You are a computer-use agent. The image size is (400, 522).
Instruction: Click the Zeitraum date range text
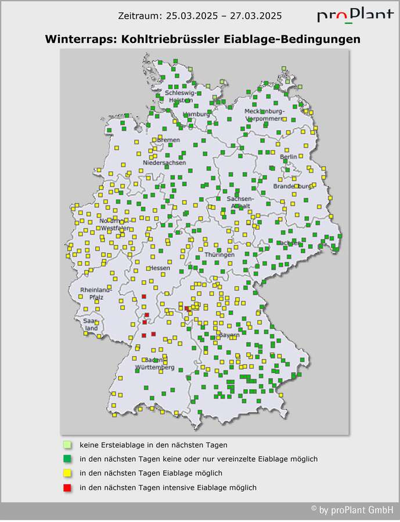coord(199,15)
